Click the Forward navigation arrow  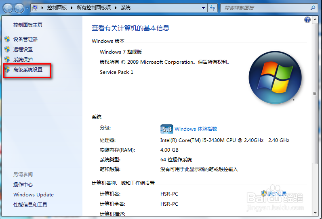pyautogui.click(x=19, y=8)
